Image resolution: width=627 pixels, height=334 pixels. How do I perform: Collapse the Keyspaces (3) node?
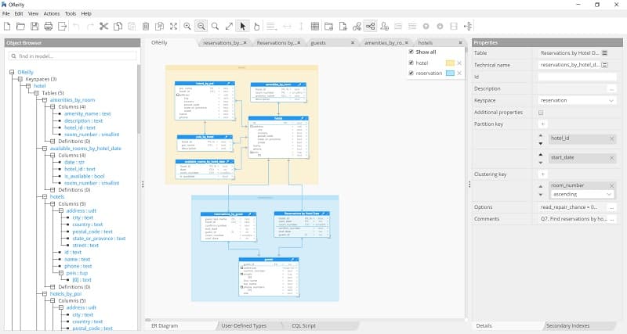(x=20, y=79)
